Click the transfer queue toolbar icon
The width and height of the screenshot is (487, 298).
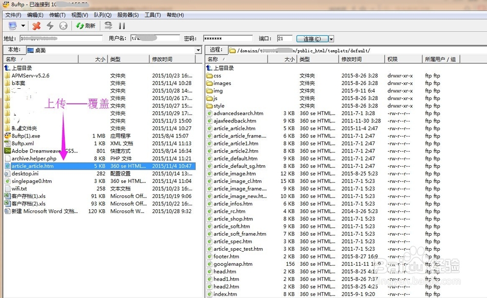pyautogui.click(x=108, y=25)
